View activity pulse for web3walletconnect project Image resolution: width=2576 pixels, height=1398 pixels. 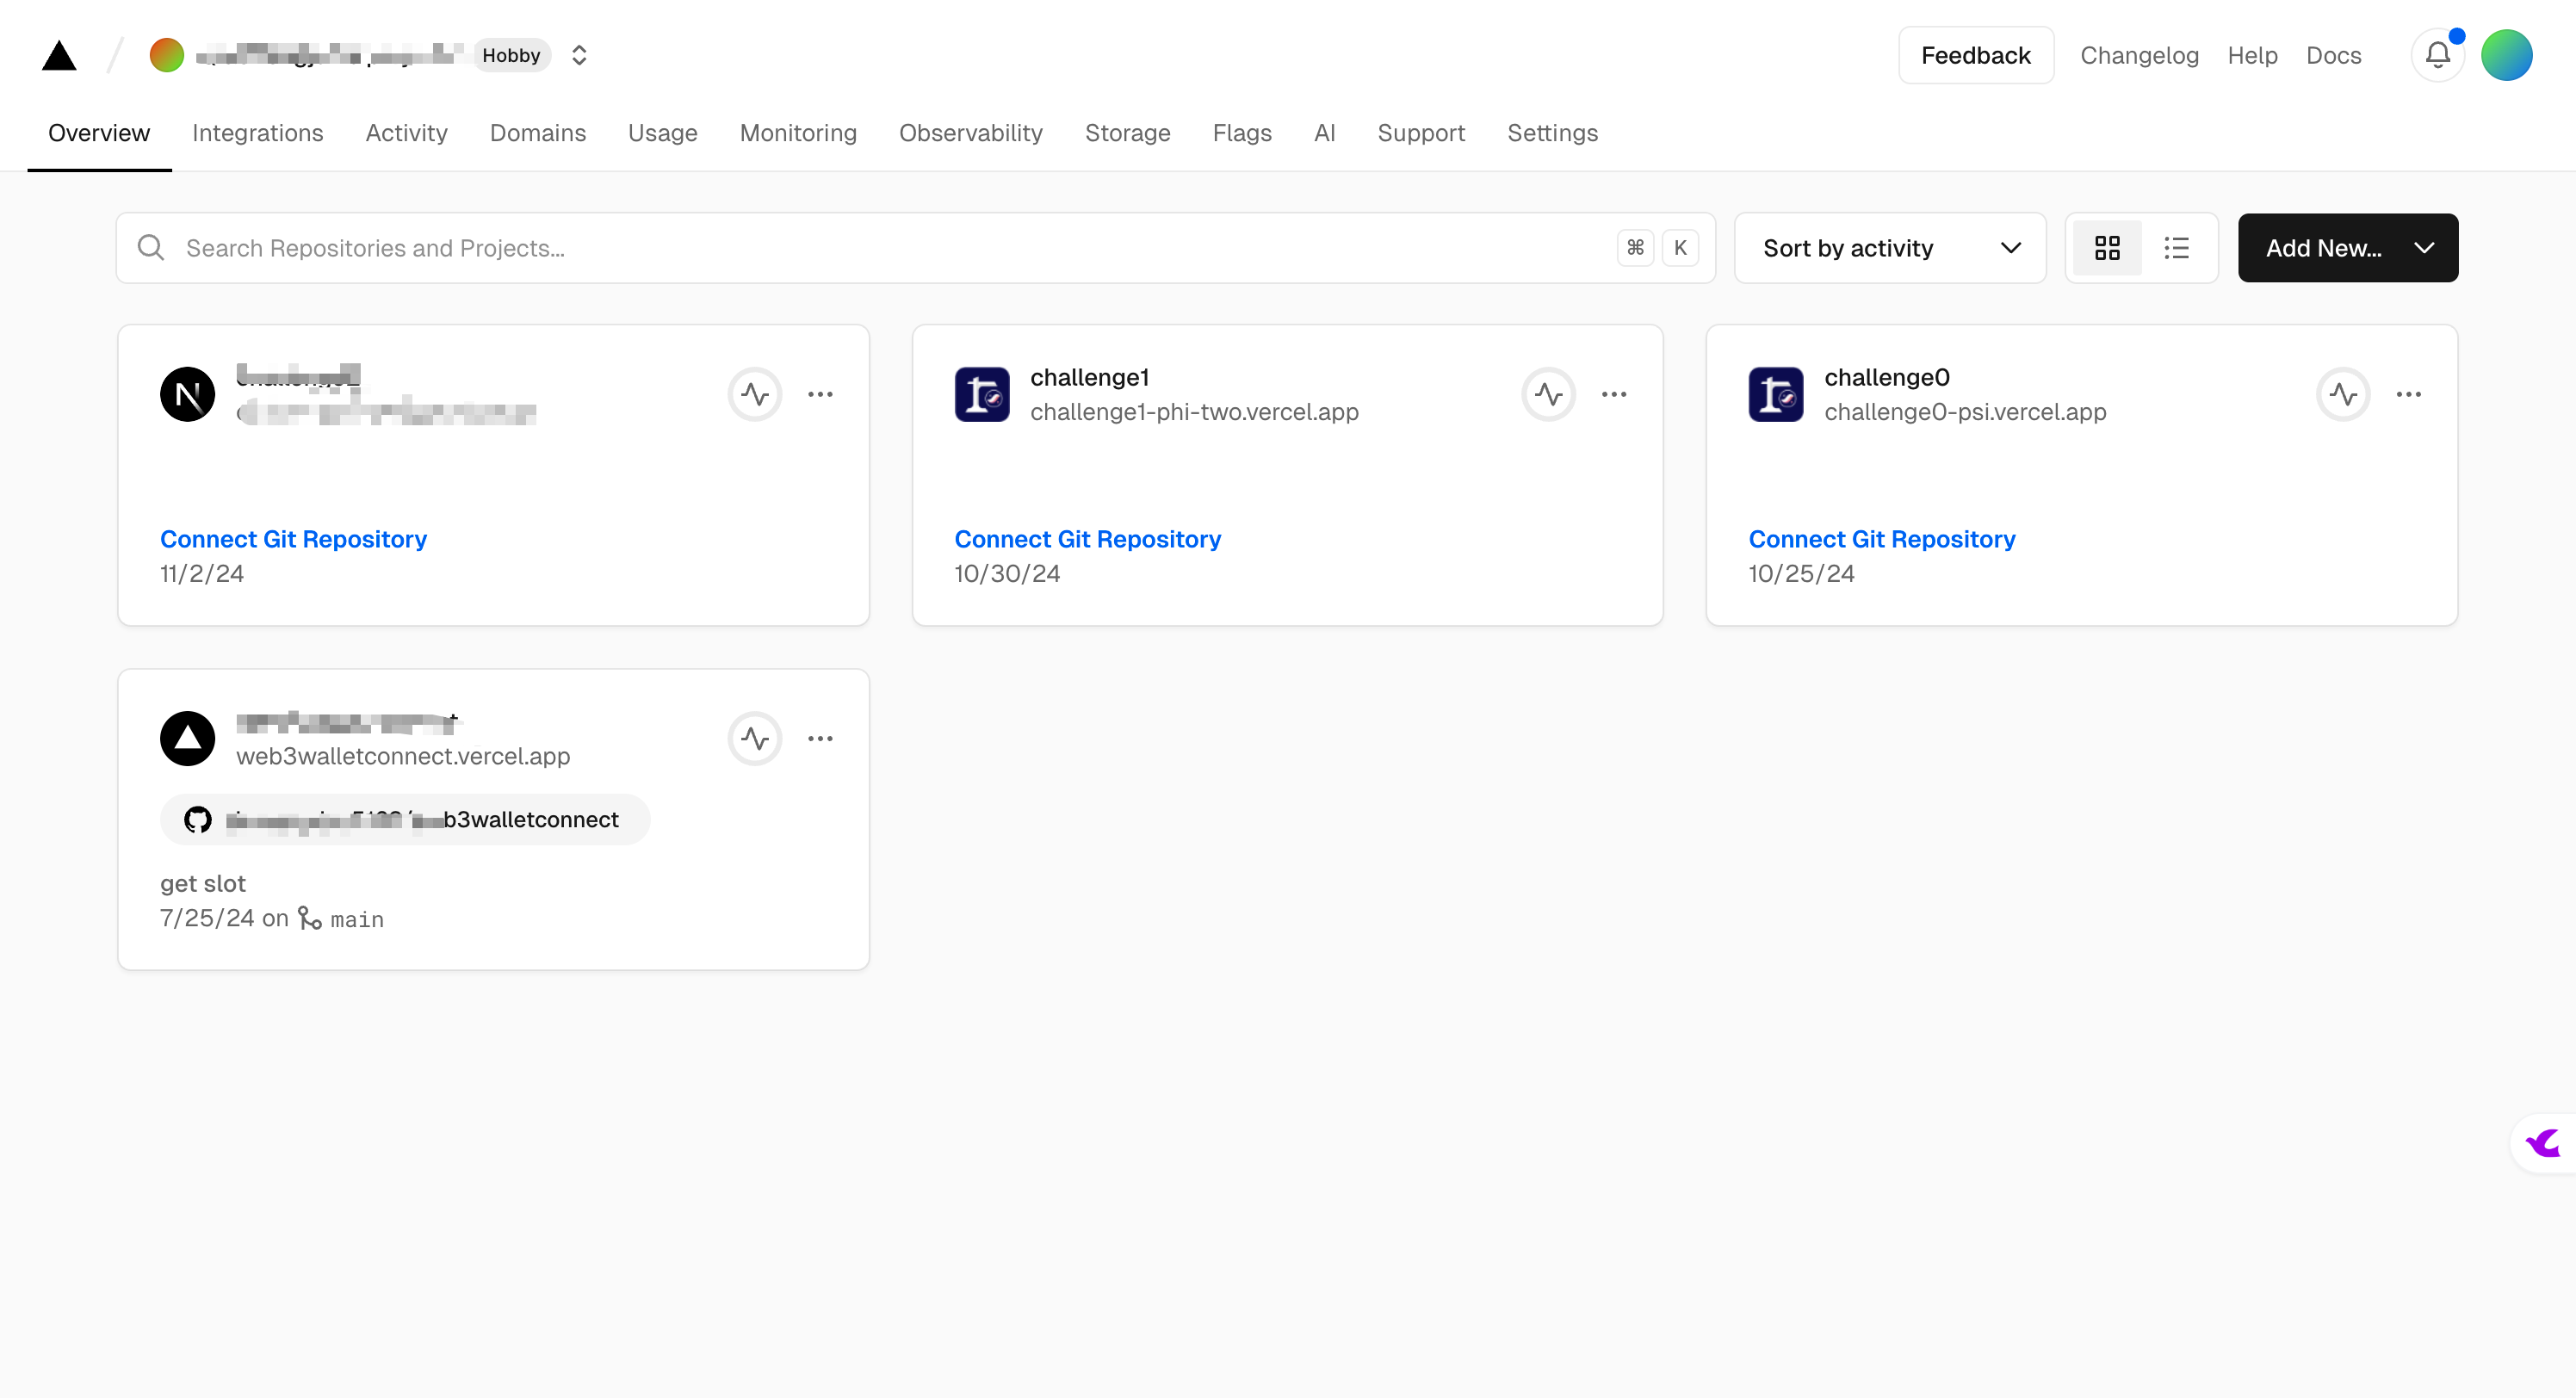pos(754,738)
